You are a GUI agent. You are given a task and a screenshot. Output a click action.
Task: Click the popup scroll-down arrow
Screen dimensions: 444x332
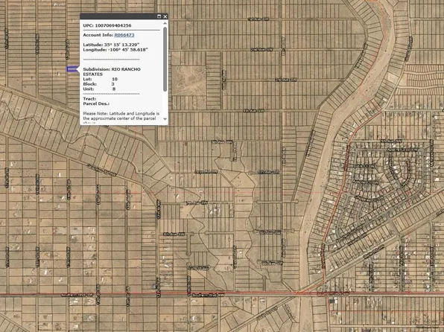tap(165, 119)
